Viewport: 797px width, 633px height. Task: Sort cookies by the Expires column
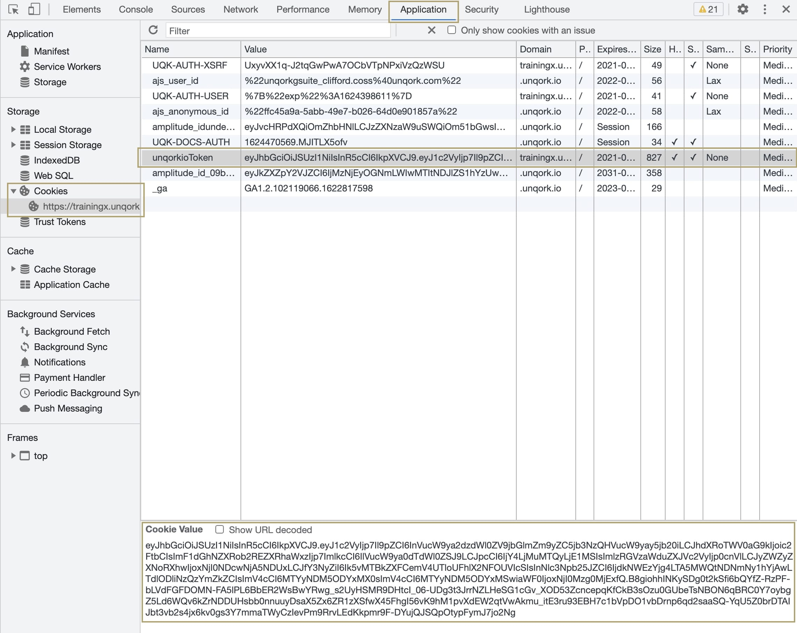(617, 49)
